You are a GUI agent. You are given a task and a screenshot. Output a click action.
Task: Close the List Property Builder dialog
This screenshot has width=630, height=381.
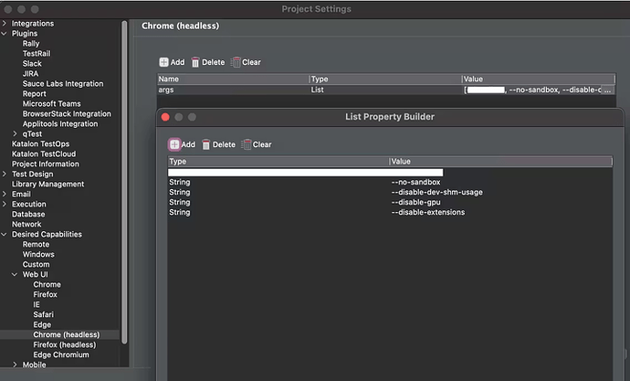tap(165, 117)
